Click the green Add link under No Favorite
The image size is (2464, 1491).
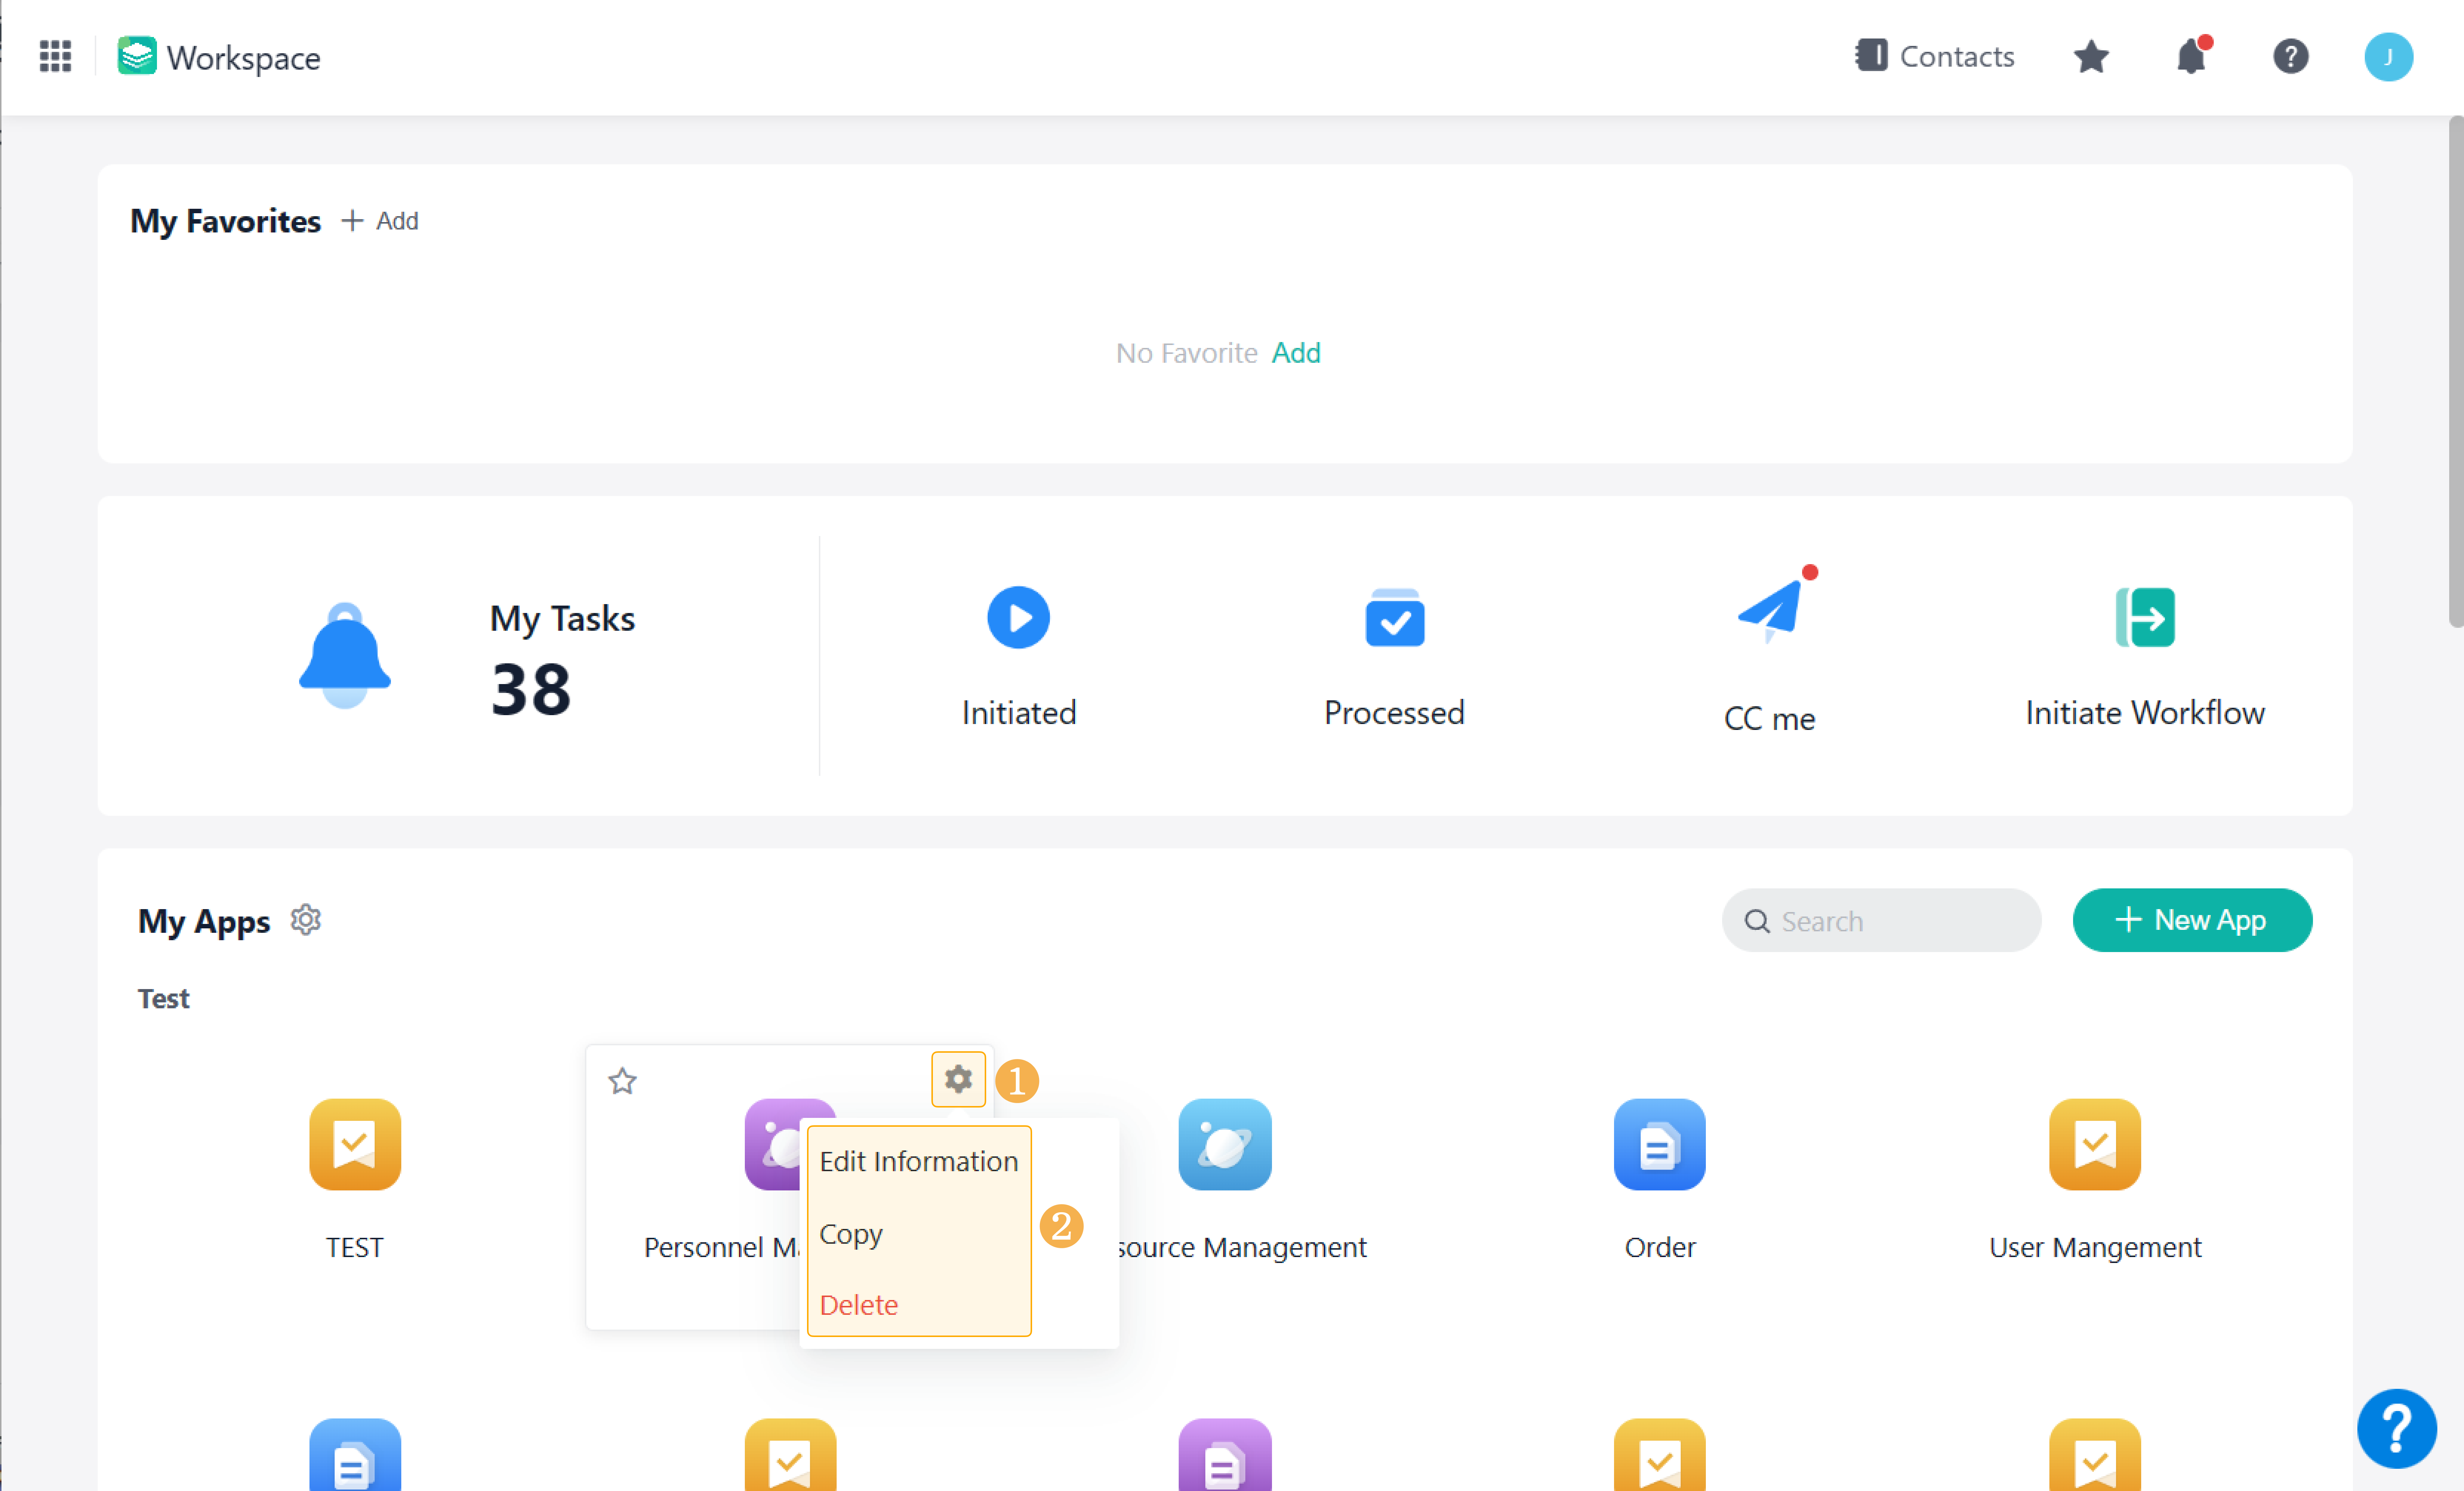point(1296,353)
